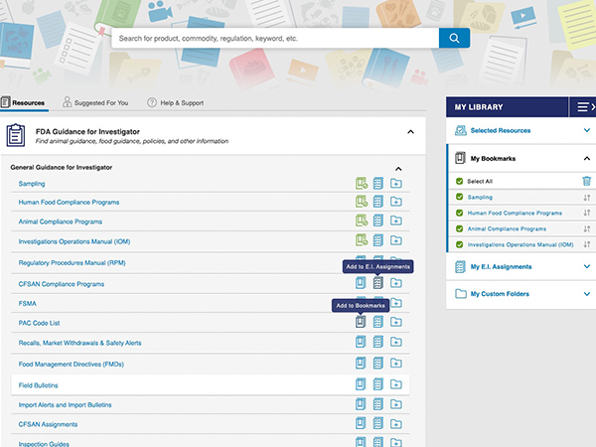
Task: Reorder Human Food Compliance Programs bookmark
Action: 586,213
